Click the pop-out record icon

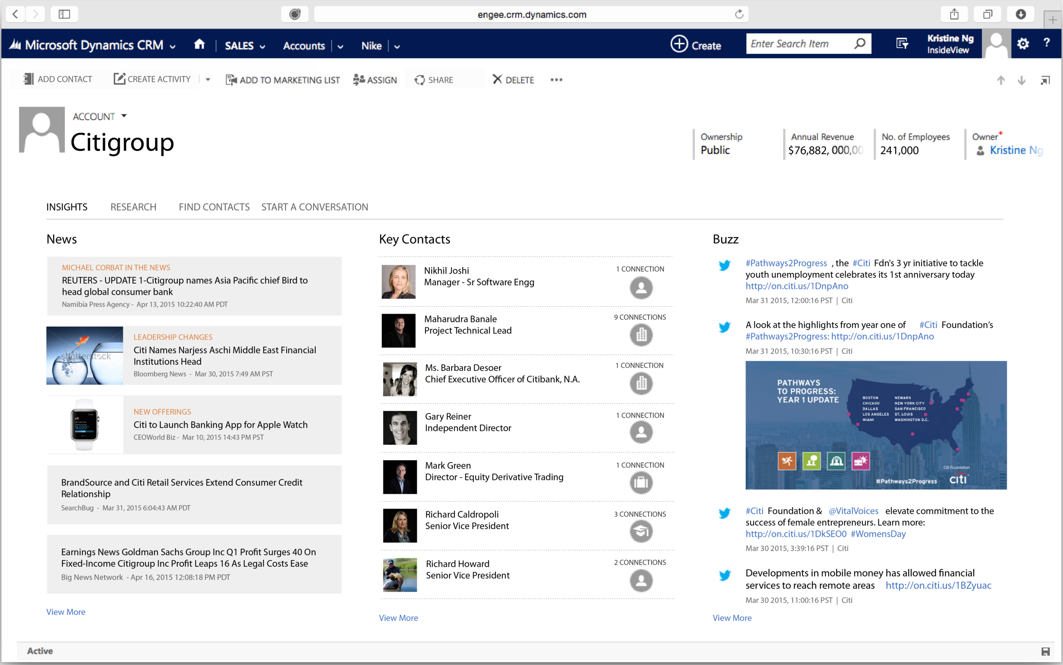[1045, 80]
